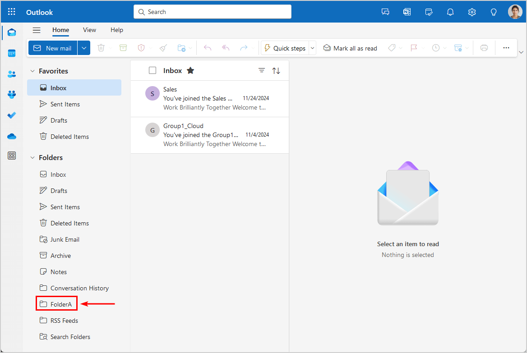Open the OneDrive cloud icon

[12, 136]
